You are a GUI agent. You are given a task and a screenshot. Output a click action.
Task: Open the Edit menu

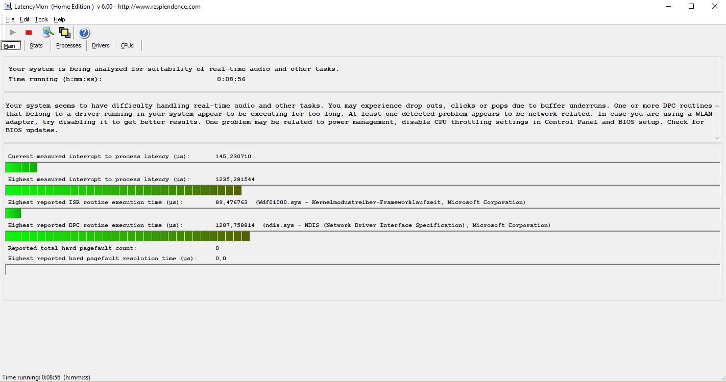point(25,19)
